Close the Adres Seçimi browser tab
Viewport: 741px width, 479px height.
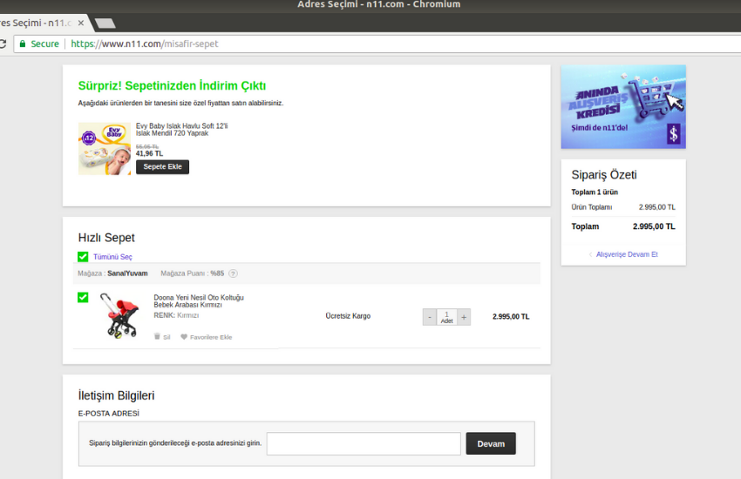point(80,23)
